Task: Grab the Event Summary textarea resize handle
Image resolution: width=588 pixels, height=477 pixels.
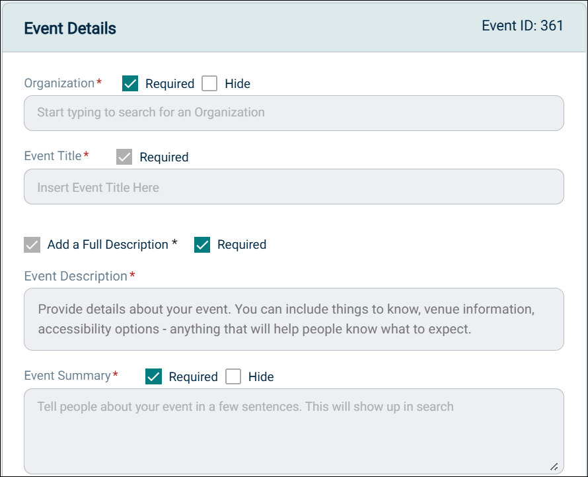Action: (554, 466)
